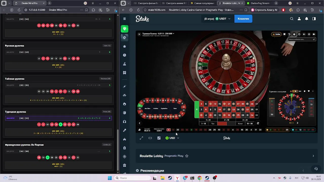Screen dimensions: 324x182
Task: Click the Кошелек wallet button
Action: (x=243, y=19)
